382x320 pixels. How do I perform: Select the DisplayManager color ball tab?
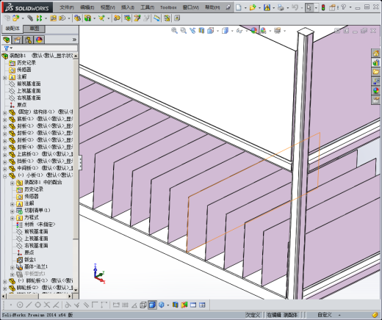tap(39, 40)
